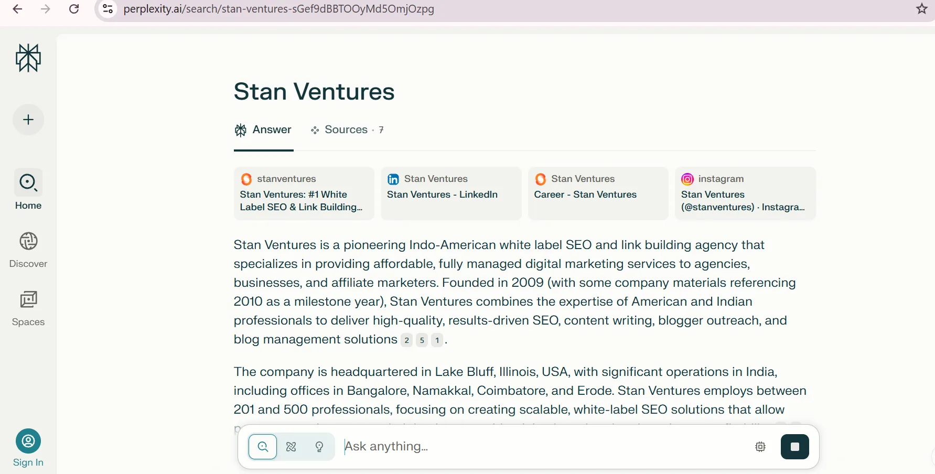Click citation number 2 badge
The width and height of the screenshot is (935, 474).
(406, 340)
